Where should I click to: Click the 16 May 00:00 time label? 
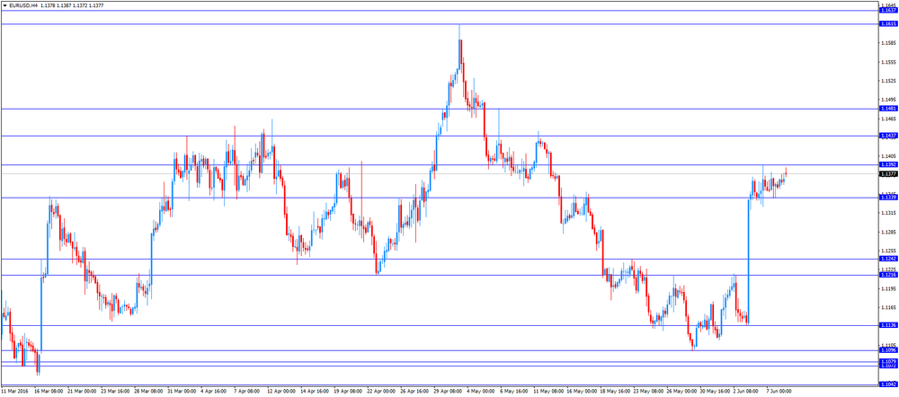click(x=581, y=393)
